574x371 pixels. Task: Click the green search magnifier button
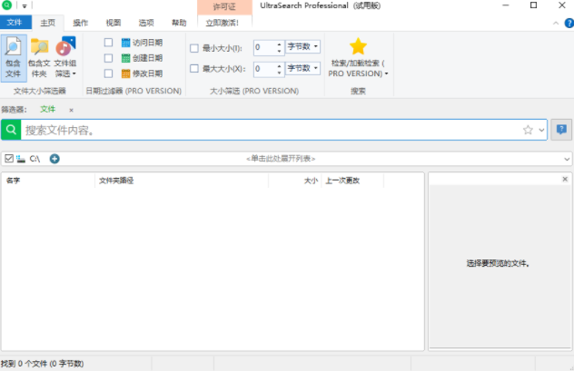[x=11, y=130]
